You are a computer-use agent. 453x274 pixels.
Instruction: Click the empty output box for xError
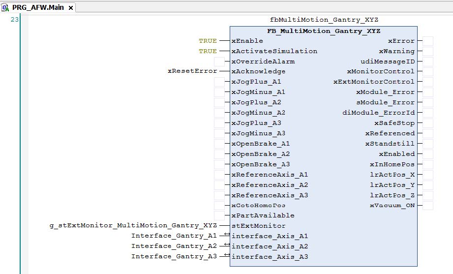click(x=428, y=41)
